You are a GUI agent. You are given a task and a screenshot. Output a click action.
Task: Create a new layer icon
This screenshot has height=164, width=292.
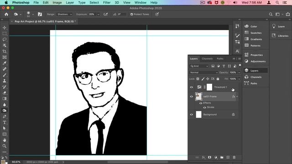click(228, 157)
